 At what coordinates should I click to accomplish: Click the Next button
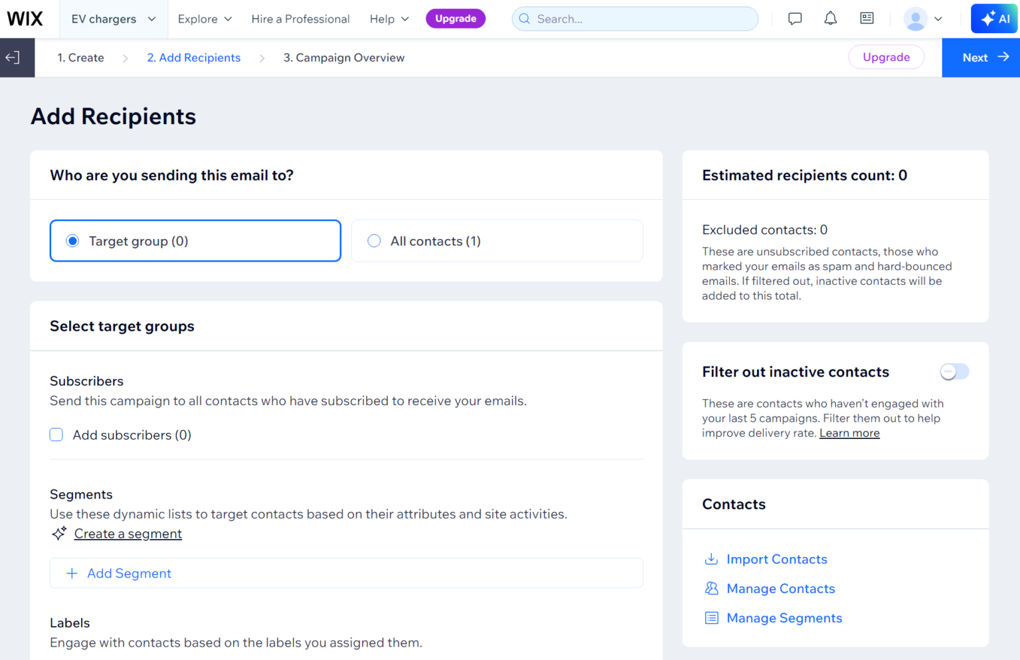point(981,58)
